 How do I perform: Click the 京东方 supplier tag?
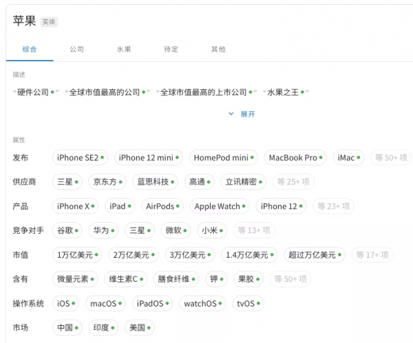point(107,181)
